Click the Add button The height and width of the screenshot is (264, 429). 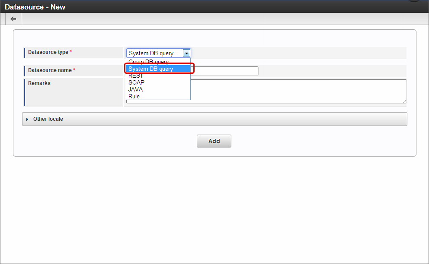(x=214, y=141)
